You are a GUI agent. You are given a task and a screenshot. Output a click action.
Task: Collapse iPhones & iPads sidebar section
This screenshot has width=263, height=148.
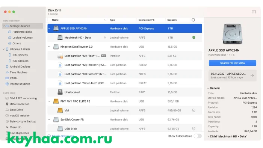click(x=4, y=49)
